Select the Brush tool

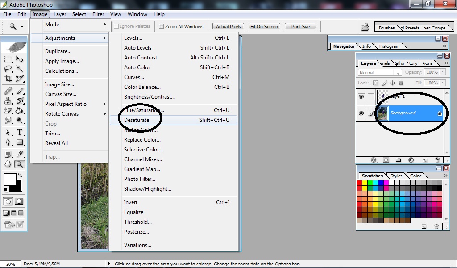(x=20, y=91)
